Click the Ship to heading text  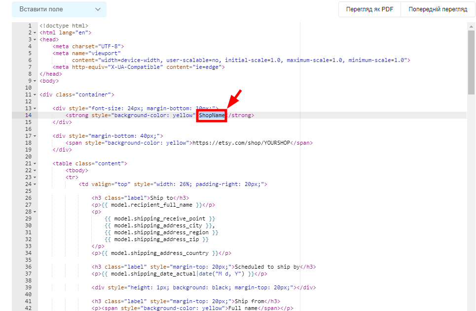coord(161,198)
